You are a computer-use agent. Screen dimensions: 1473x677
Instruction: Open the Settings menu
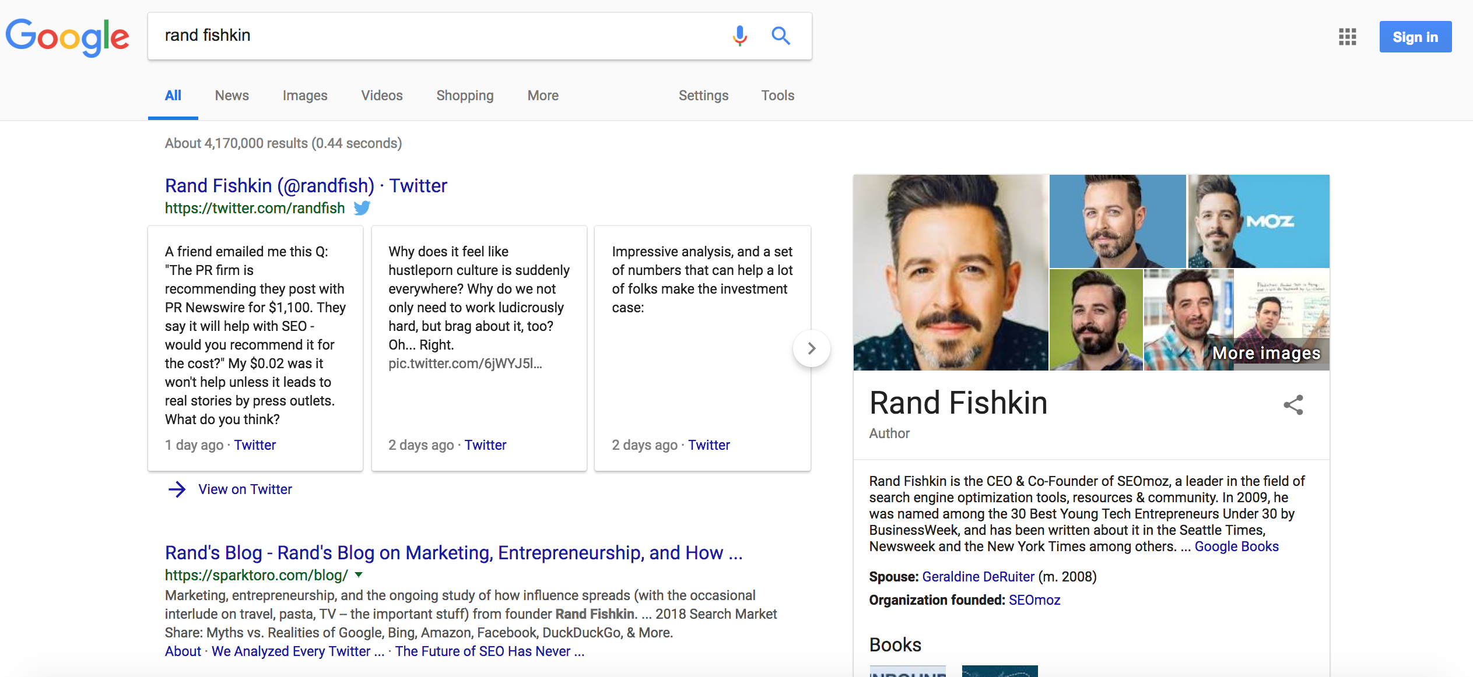coord(703,96)
